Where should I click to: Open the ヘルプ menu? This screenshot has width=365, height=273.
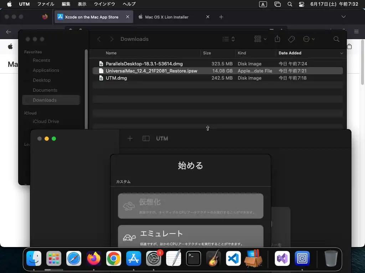point(129,4)
